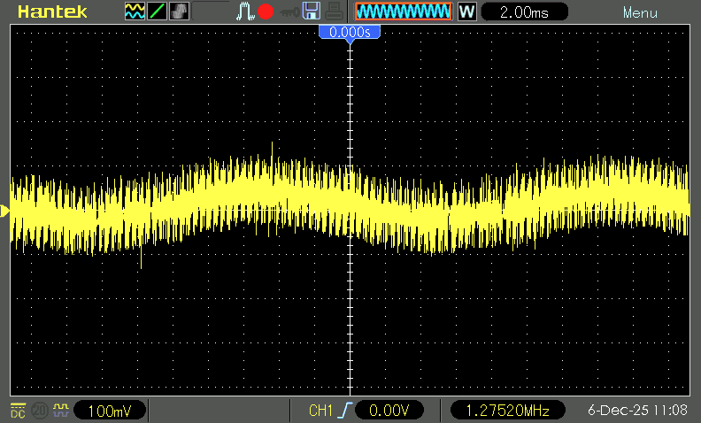Click the pulse trigger status icon
This screenshot has height=423, width=701.
point(245,12)
